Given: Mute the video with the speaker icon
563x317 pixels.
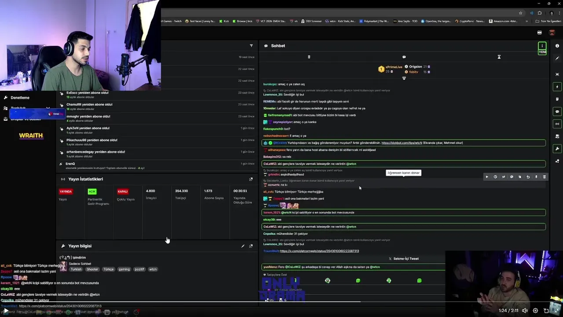Looking at the screenshot, I should (x=525, y=310).
